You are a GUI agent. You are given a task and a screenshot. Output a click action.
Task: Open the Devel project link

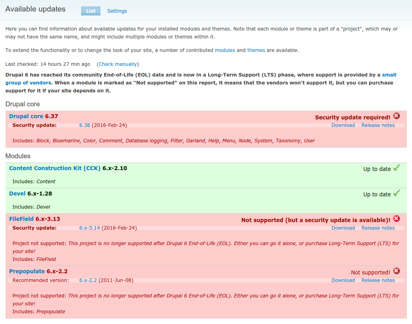click(x=17, y=194)
